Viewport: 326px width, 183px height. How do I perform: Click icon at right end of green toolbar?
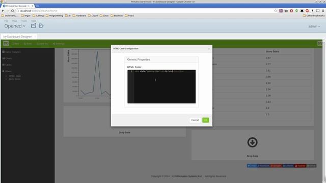tap(320, 43)
